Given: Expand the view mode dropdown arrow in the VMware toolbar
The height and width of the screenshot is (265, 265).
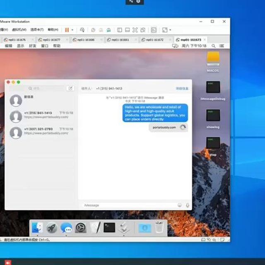Looking at the screenshot, I should [170, 30].
